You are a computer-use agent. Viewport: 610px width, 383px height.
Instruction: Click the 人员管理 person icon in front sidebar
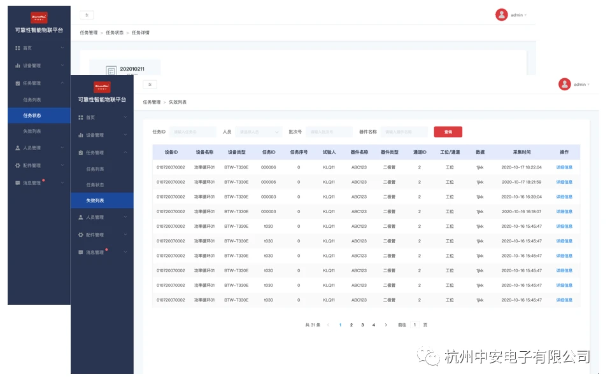[81, 218]
